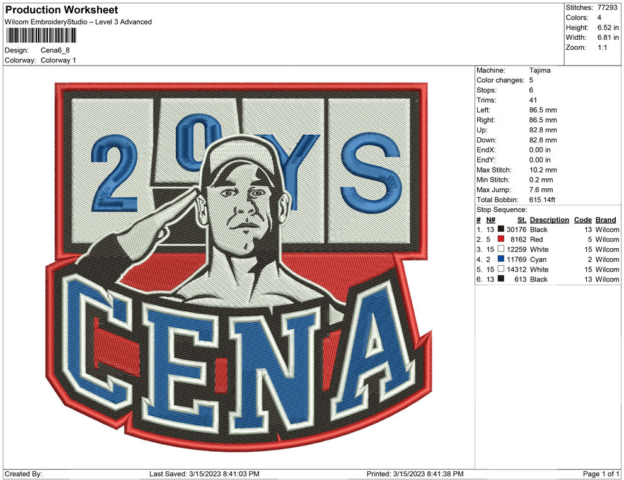The width and height of the screenshot is (624, 480).
Task: Click the Max Stitch value '10.2 mm'
Action: 543,170
